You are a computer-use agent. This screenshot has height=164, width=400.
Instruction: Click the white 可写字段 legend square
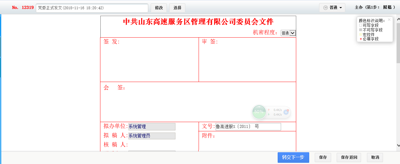(x=360, y=25)
